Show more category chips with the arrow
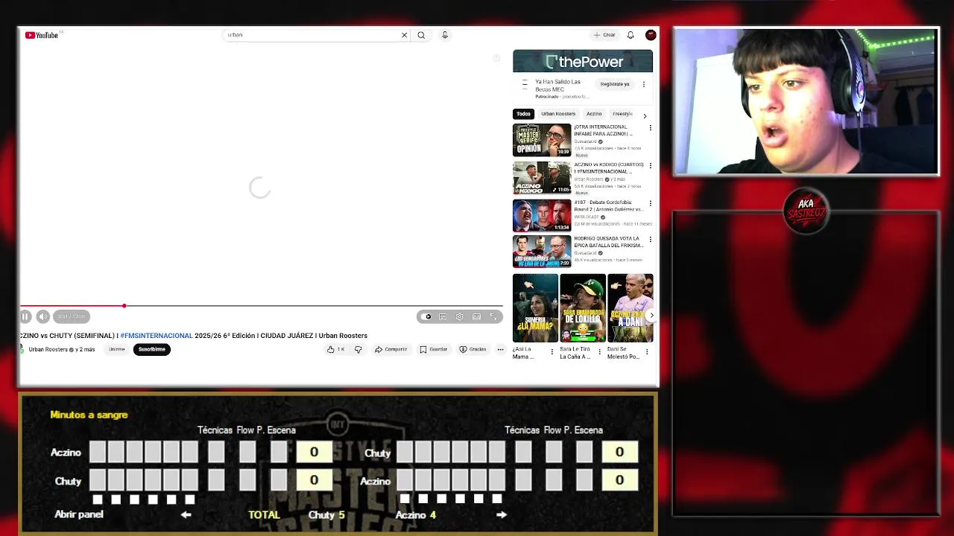Screen dimensions: 954x536 [x=645, y=115]
